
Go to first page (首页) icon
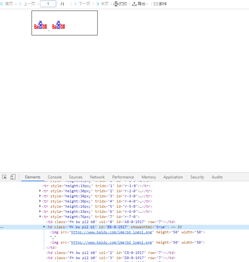[2, 4]
